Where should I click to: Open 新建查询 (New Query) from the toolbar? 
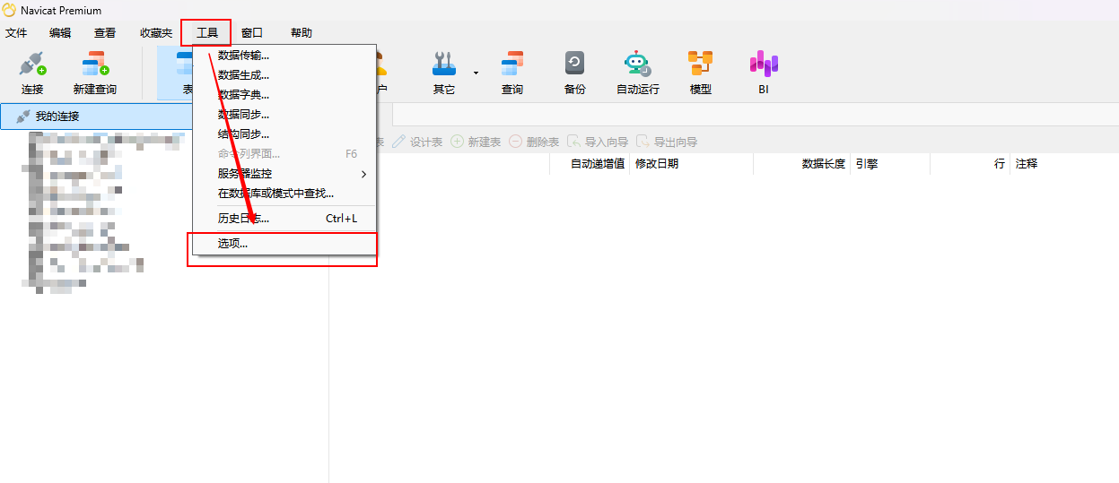click(x=94, y=72)
